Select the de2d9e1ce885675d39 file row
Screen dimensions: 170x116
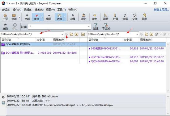click(126, 57)
